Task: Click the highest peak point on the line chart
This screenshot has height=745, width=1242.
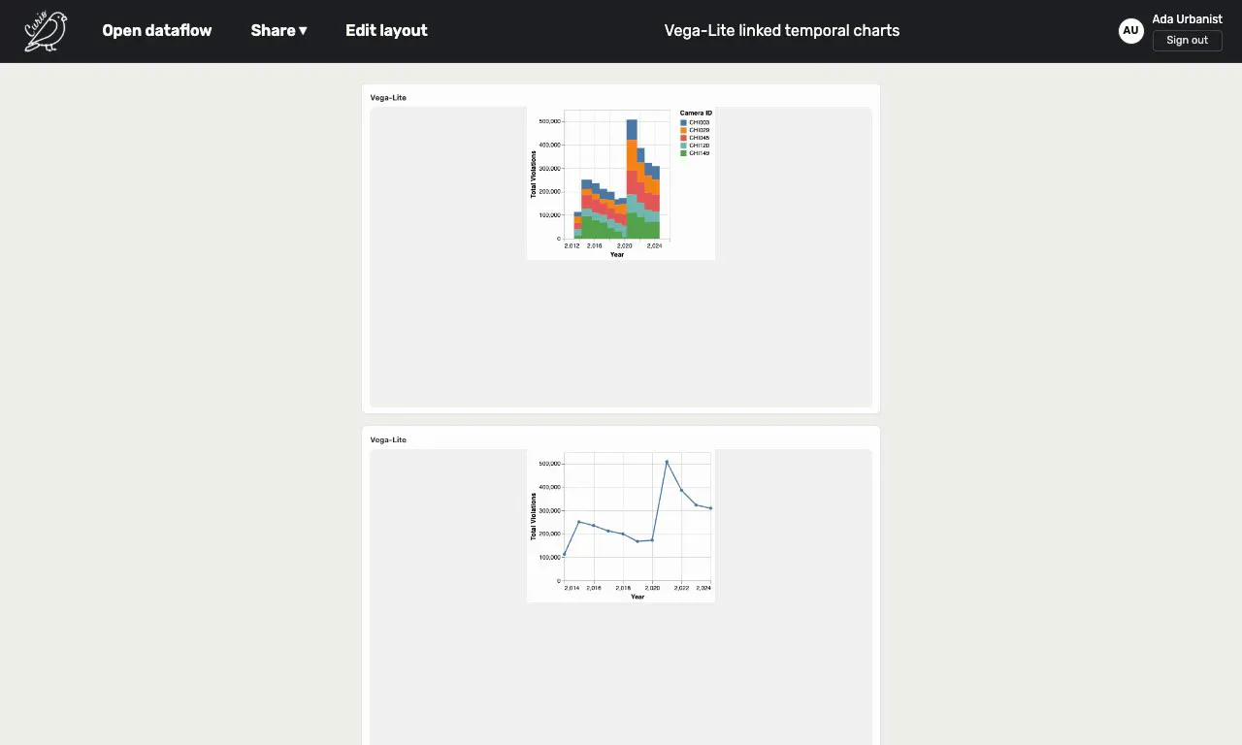Action: pos(667,462)
